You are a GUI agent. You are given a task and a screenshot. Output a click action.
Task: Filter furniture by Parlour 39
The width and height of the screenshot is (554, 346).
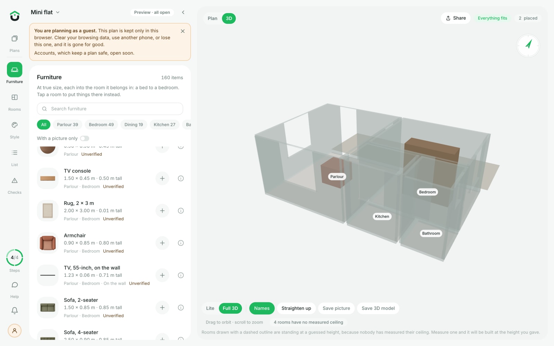click(68, 125)
